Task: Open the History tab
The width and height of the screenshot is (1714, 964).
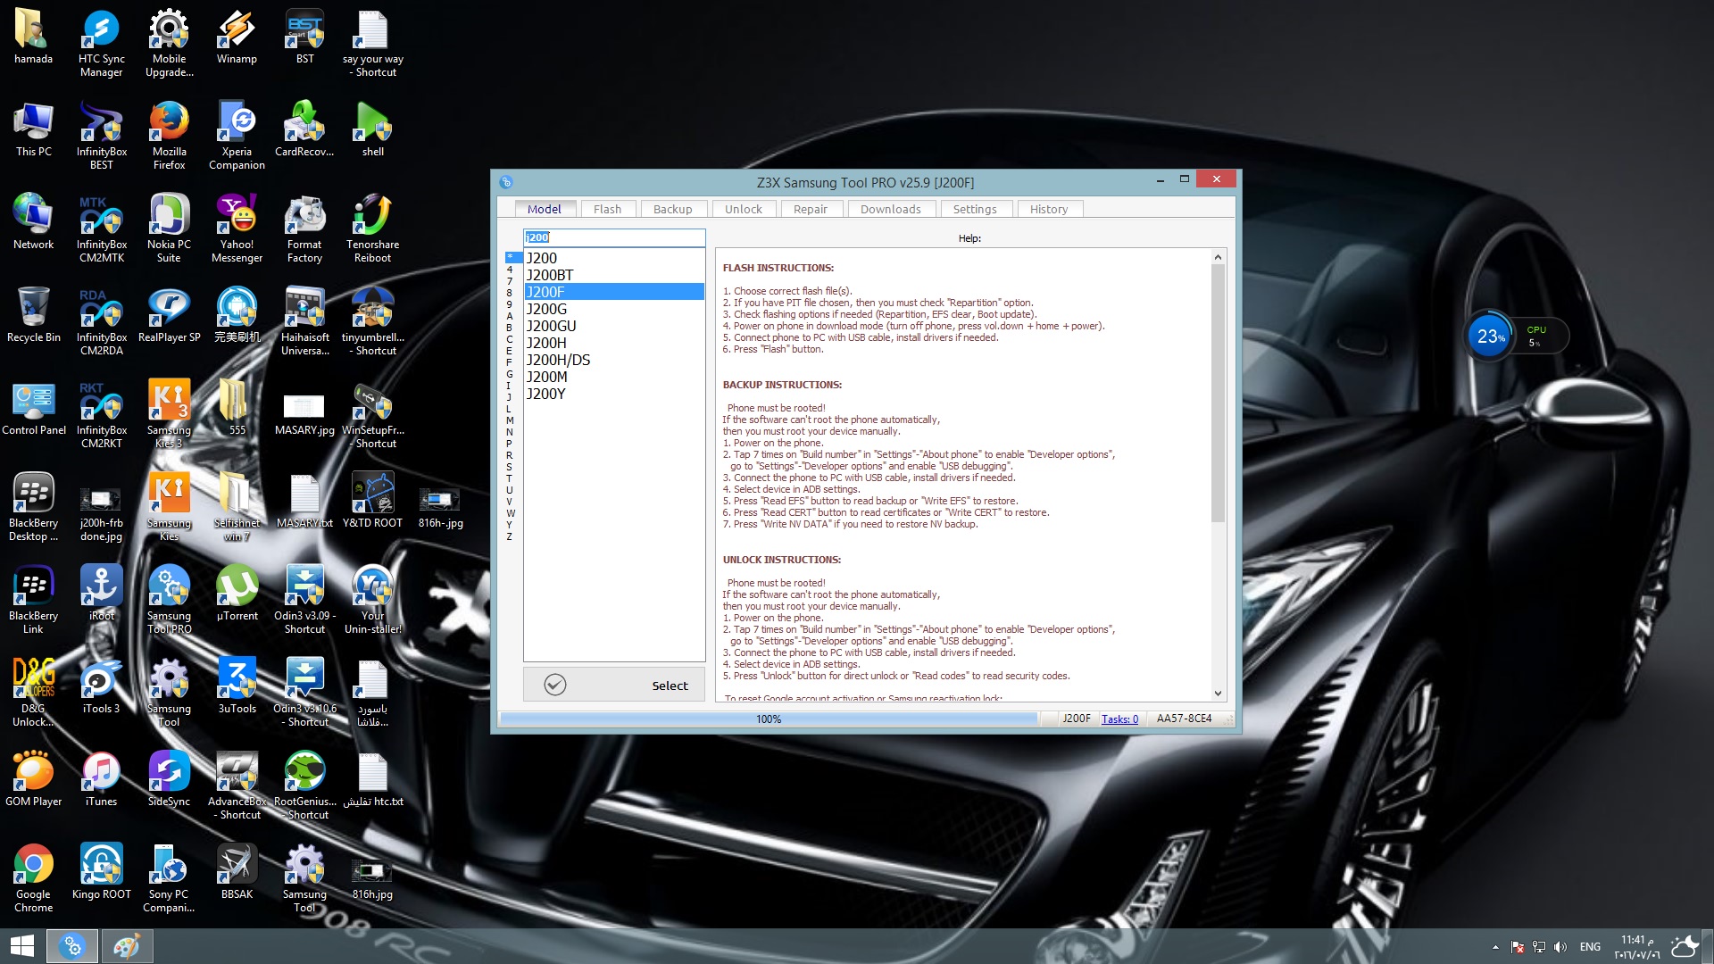Action: [1048, 209]
